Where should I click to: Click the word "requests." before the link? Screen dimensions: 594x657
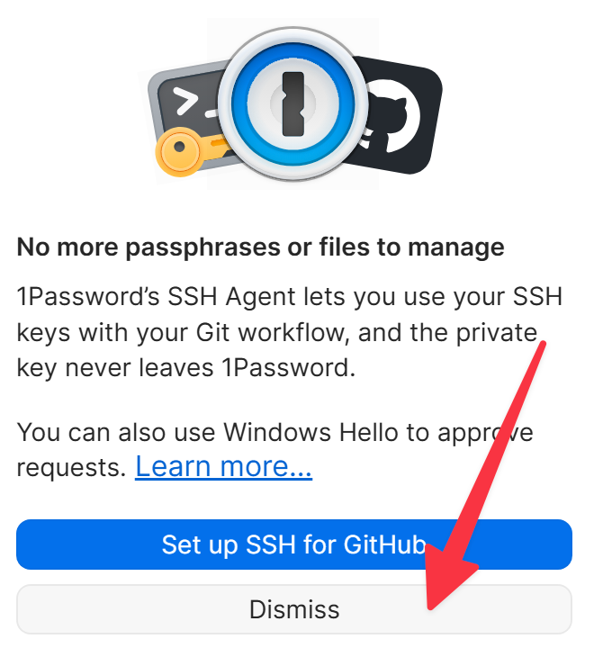71,468
